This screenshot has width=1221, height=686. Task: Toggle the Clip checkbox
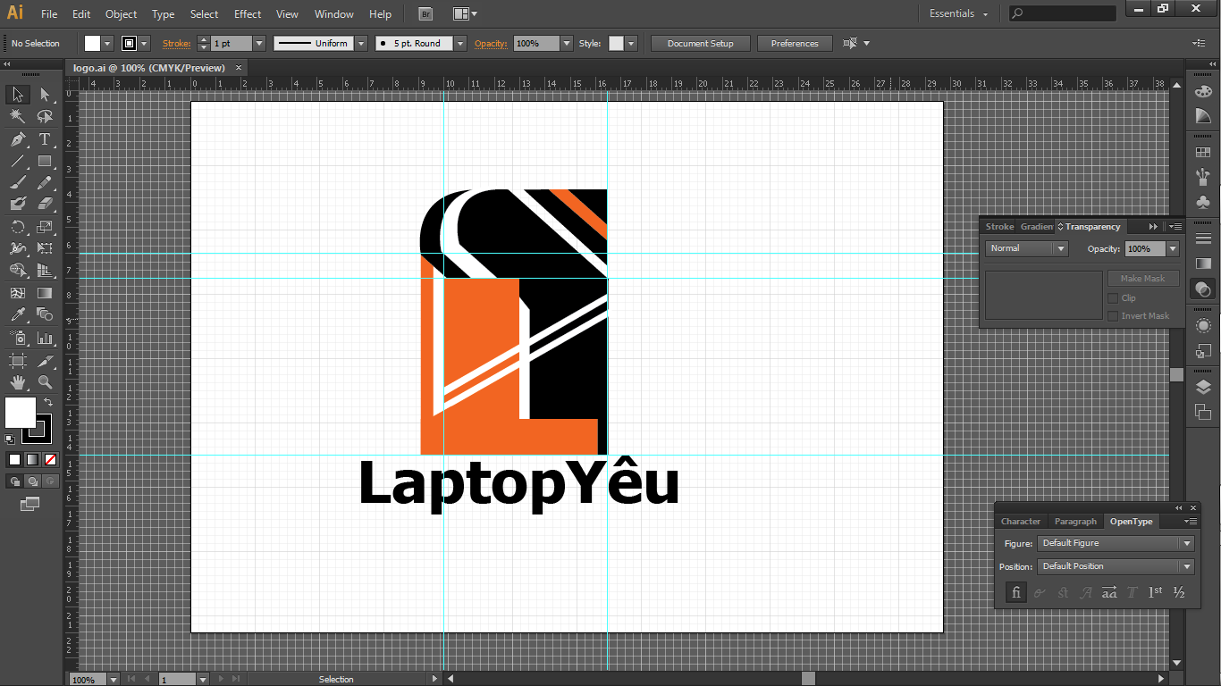tap(1113, 298)
